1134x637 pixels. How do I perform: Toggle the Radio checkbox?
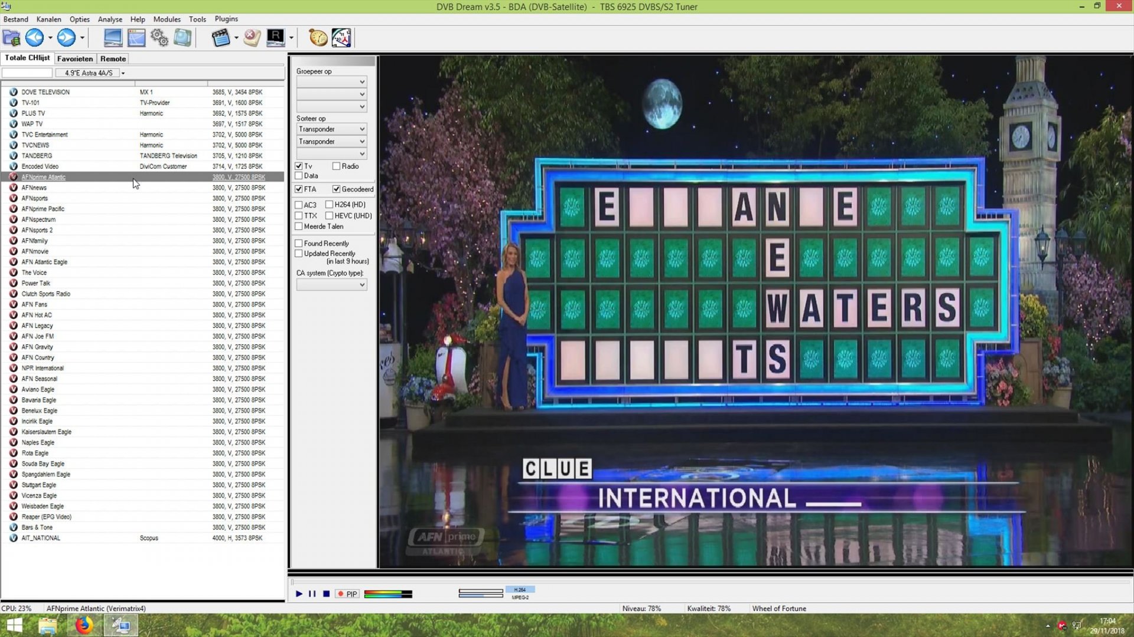(336, 166)
